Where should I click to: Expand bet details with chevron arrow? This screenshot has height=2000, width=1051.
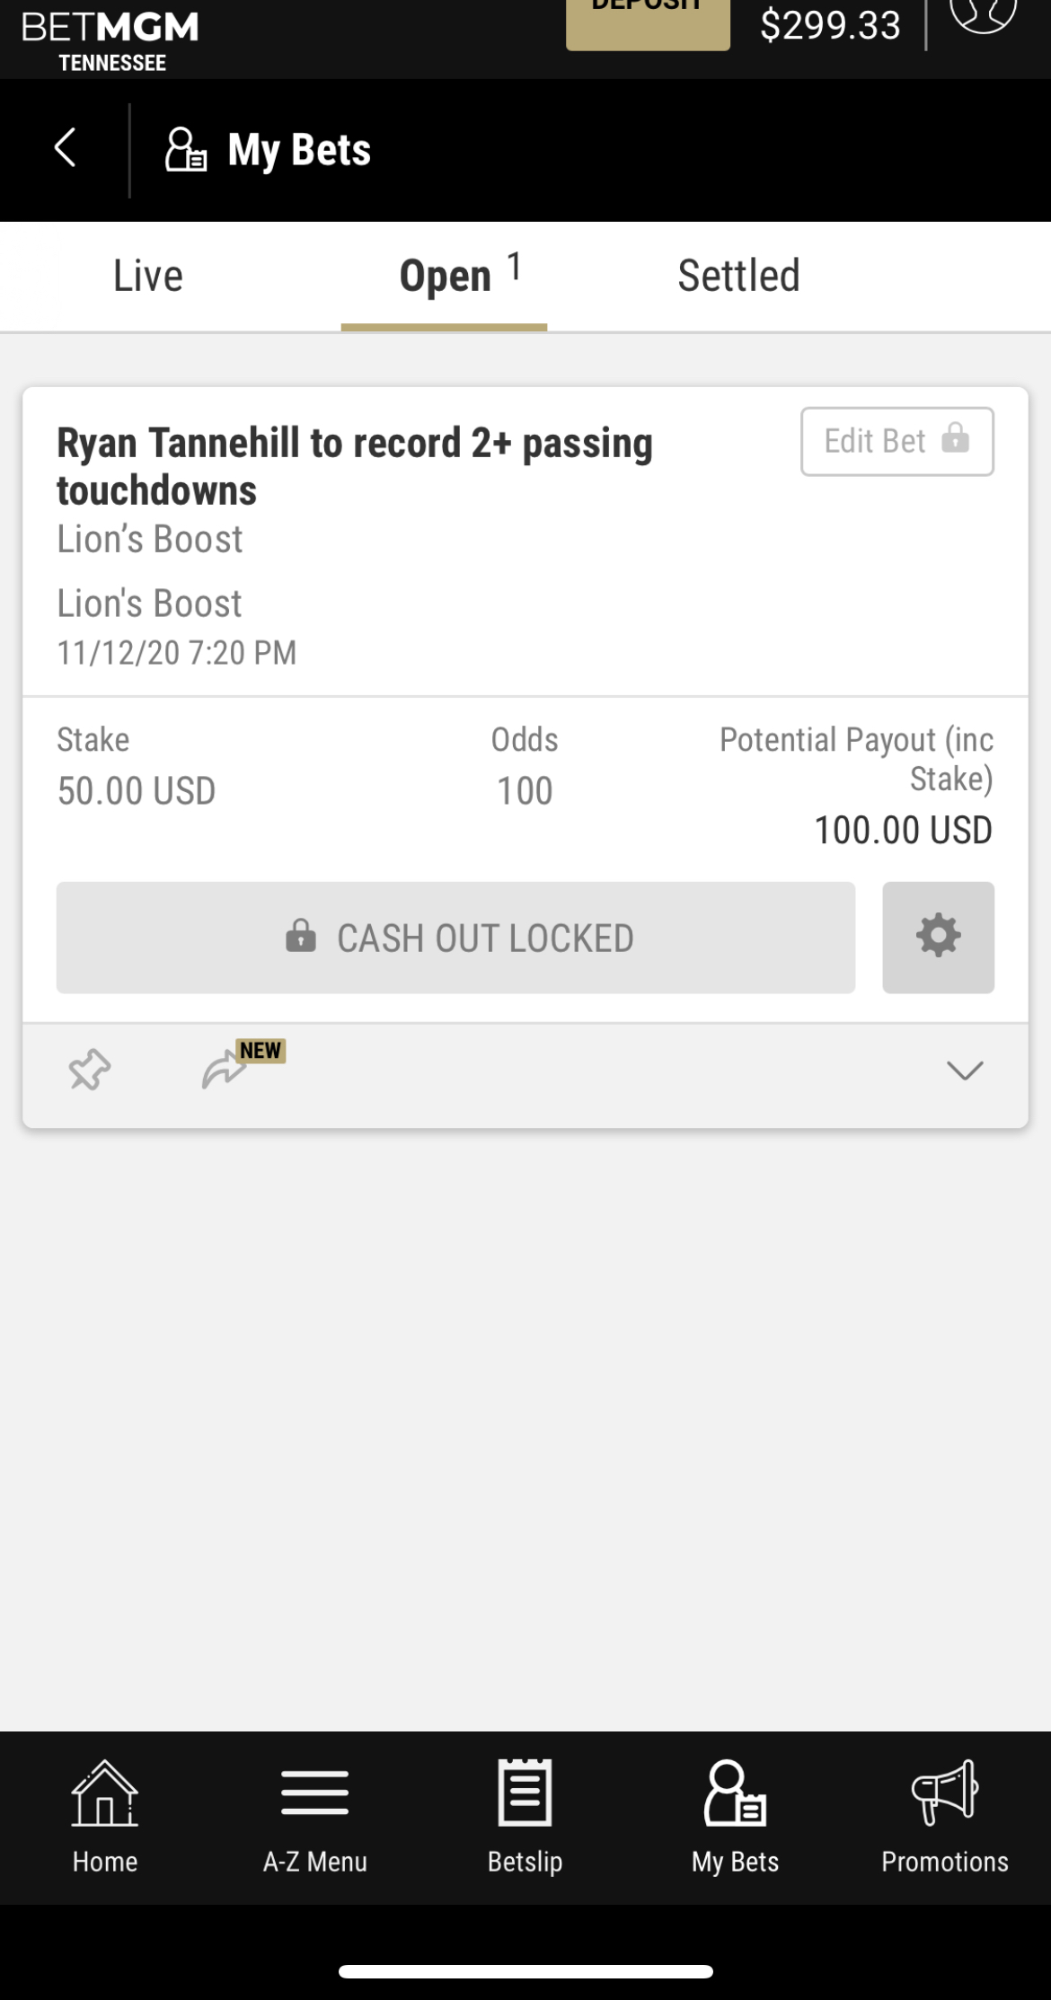point(965,1070)
